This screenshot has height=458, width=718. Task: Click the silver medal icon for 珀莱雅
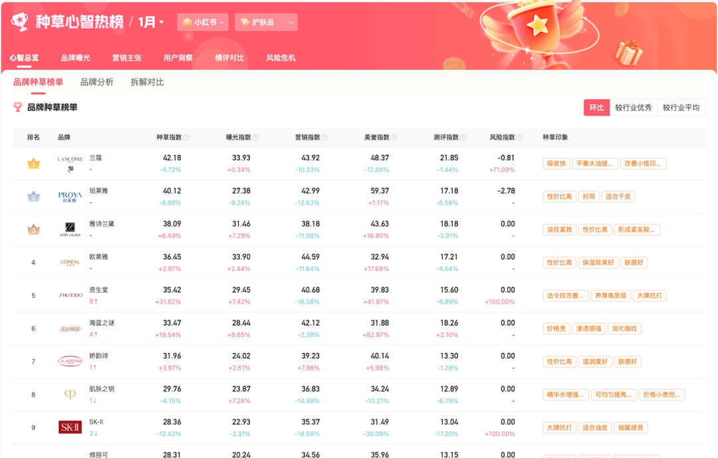coord(33,195)
